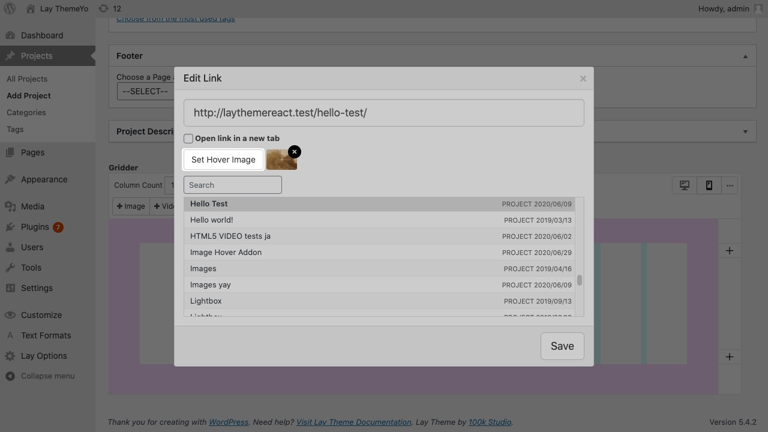Open the updates icon showing 12
Screen dimensions: 768x432
pos(104,8)
